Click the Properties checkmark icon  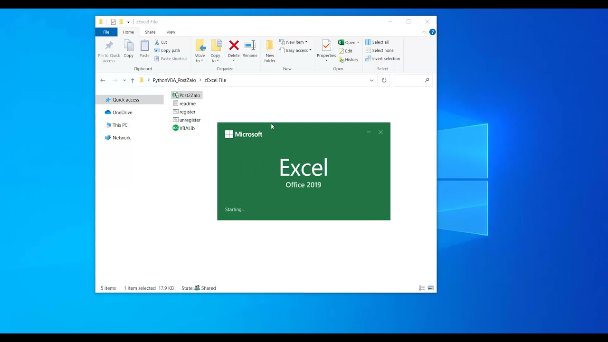click(326, 46)
